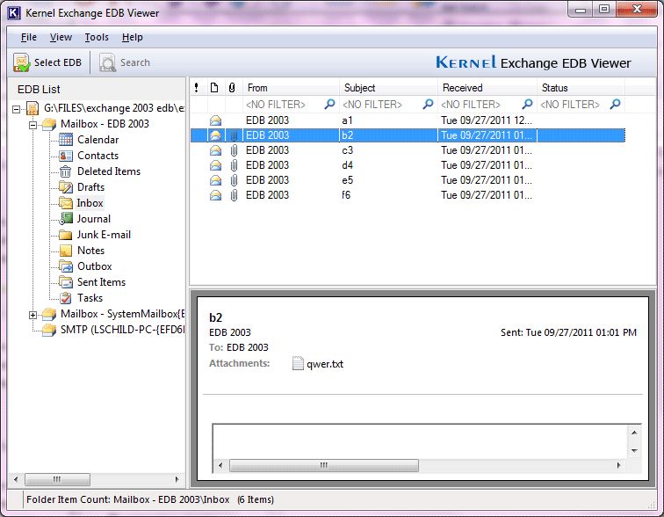664x517 pixels.
Task: Select the Calendar folder icon
Action: [x=66, y=140]
